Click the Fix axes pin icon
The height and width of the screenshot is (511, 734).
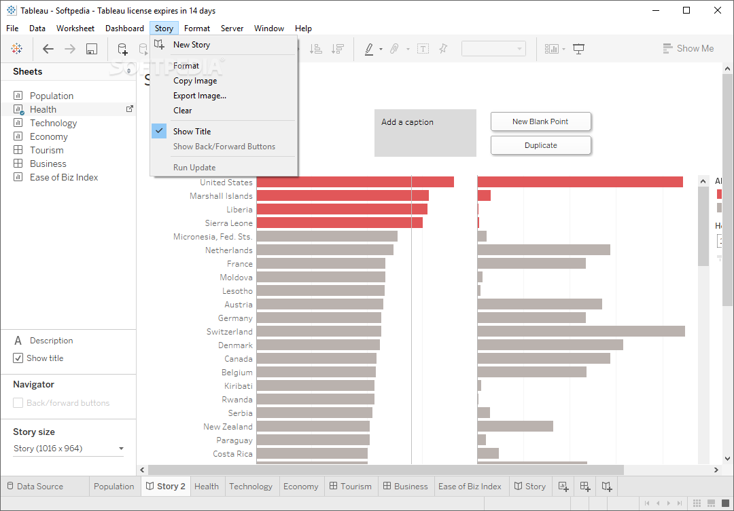point(443,49)
